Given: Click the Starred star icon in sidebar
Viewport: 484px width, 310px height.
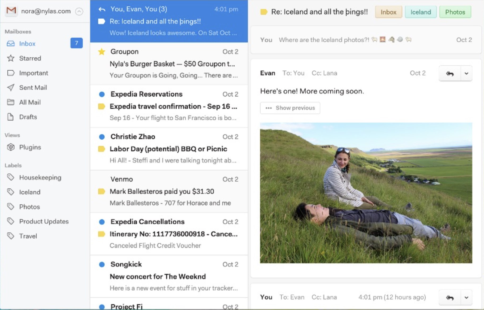Looking at the screenshot, I should [x=11, y=58].
